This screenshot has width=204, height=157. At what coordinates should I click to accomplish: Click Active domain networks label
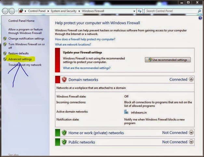click(72, 112)
